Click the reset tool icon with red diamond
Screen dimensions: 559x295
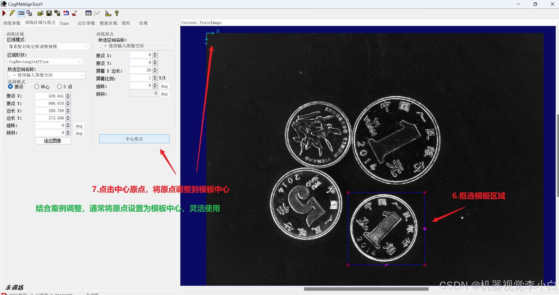pyautogui.click(x=66, y=13)
